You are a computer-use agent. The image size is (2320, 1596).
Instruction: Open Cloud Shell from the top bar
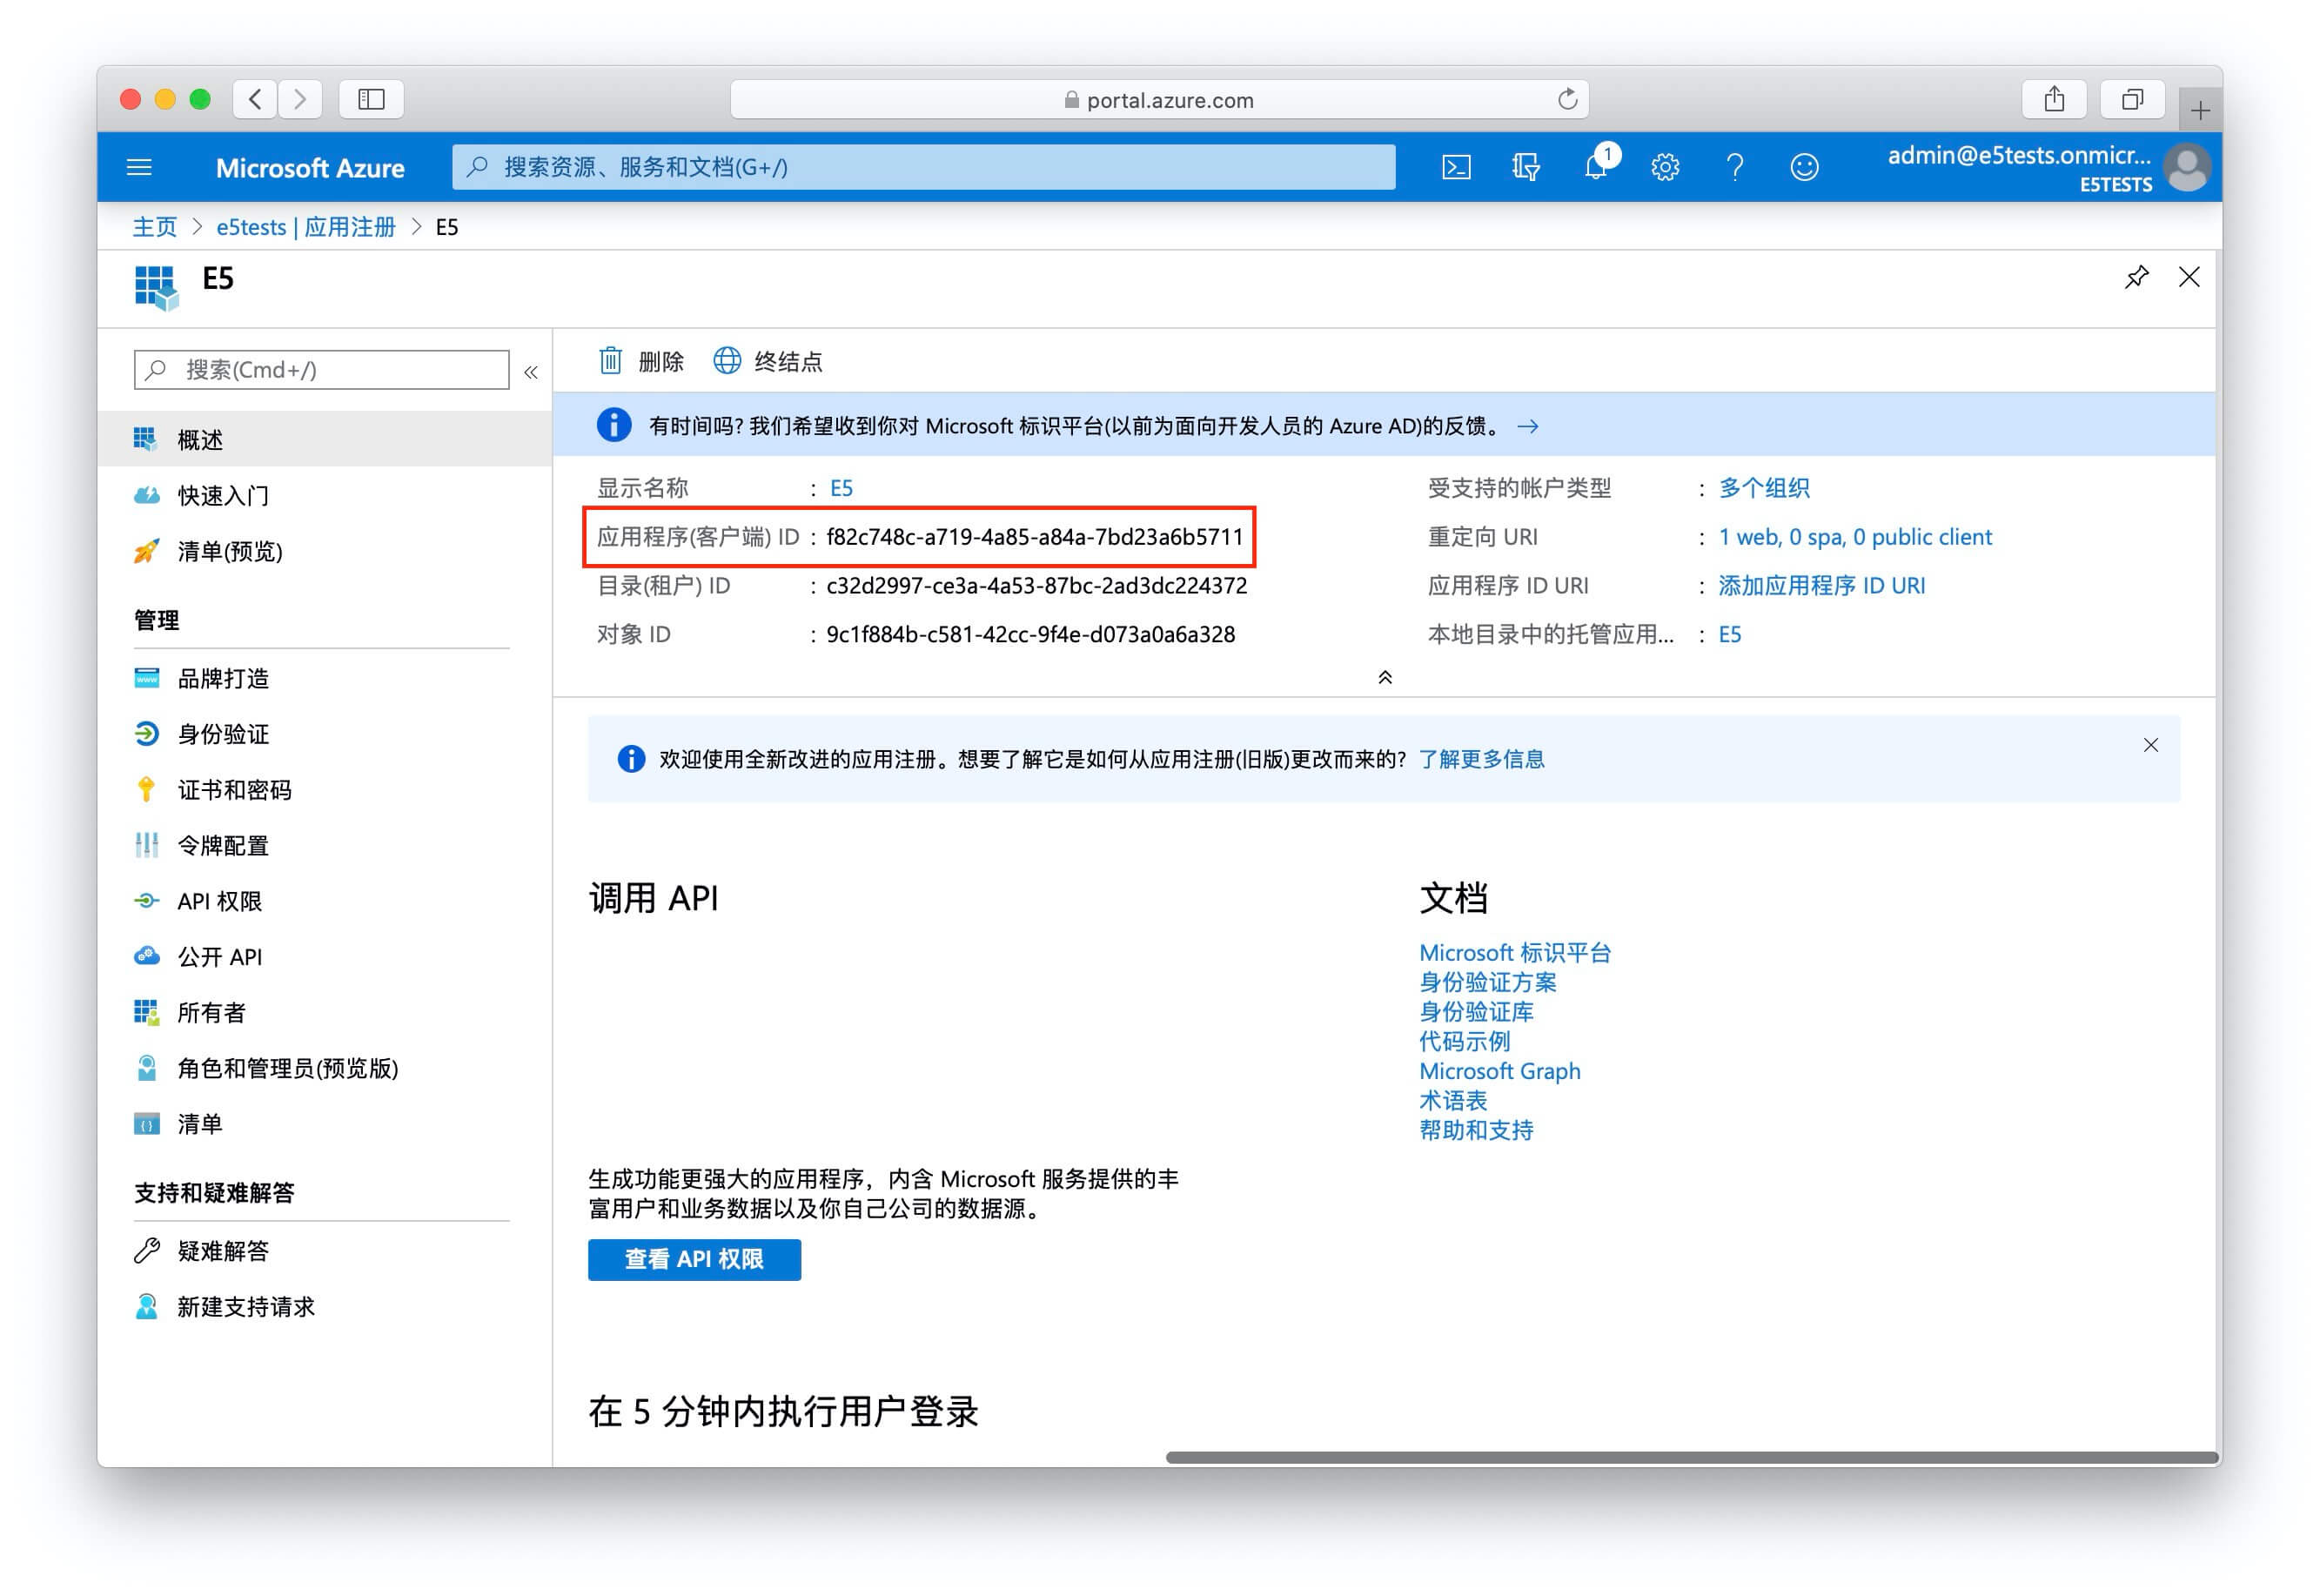click(x=1456, y=167)
